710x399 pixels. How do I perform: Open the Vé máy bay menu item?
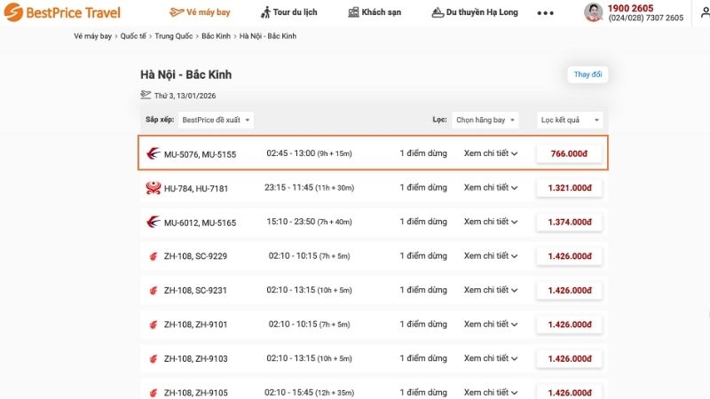point(200,12)
